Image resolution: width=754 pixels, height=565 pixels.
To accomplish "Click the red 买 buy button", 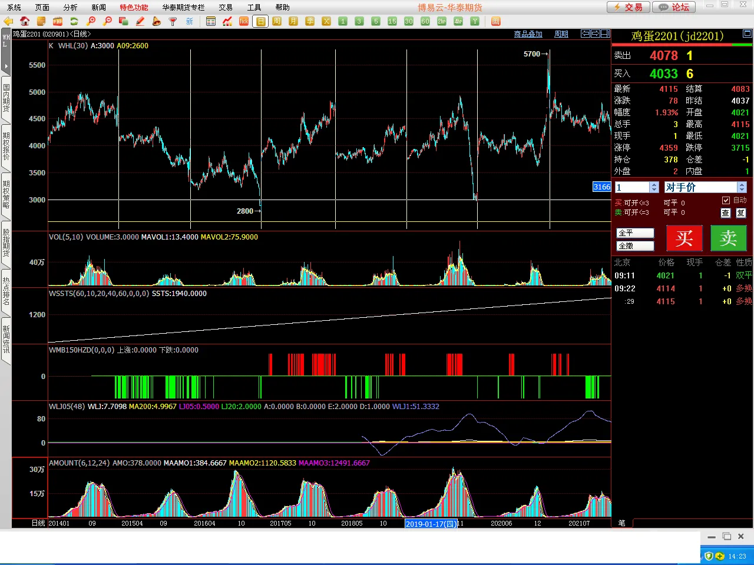I will [684, 238].
